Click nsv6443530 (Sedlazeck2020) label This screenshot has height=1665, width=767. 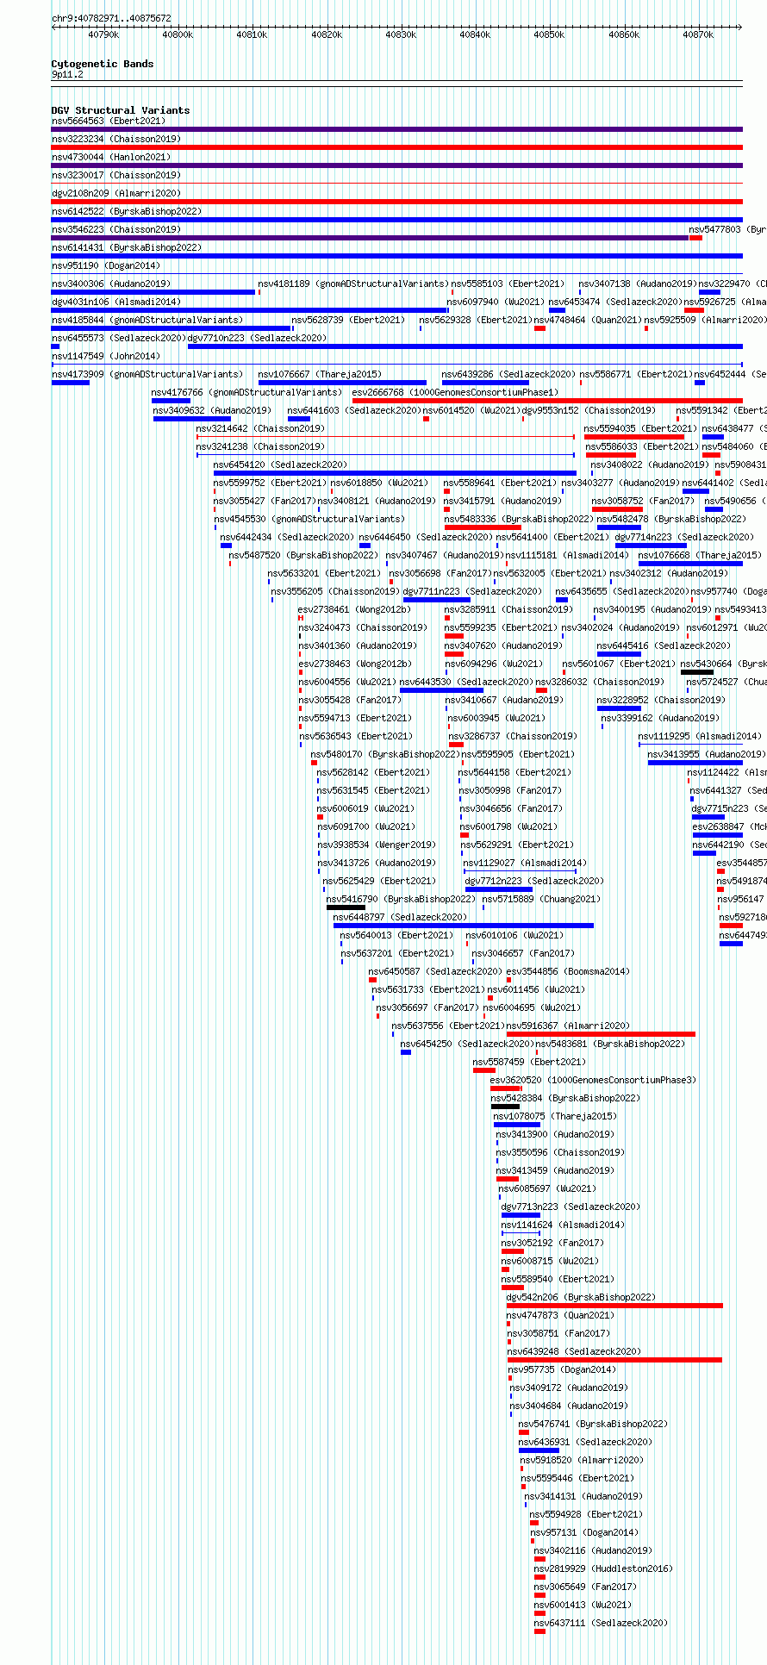point(466,683)
